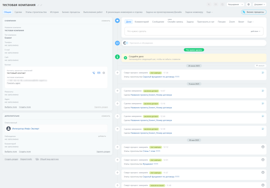Email тестовый контакт via the envelope icon
Image resolution: width=270 pixels, height=188 pixels.
(x=99, y=73)
